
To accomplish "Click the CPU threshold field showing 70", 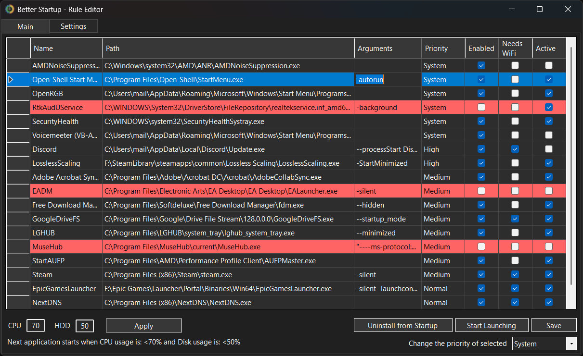I will [x=36, y=326].
